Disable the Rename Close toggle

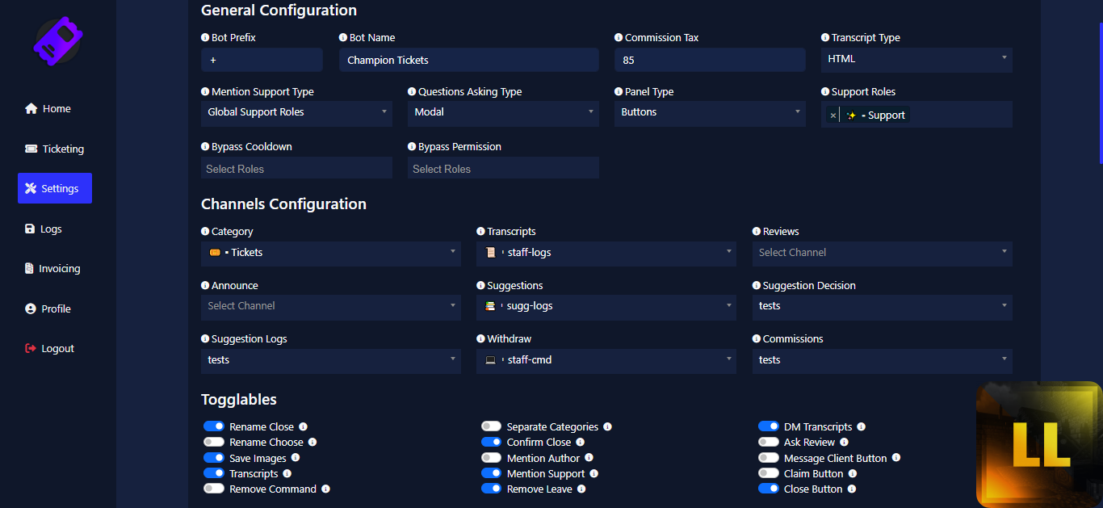click(x=214, y=426)
